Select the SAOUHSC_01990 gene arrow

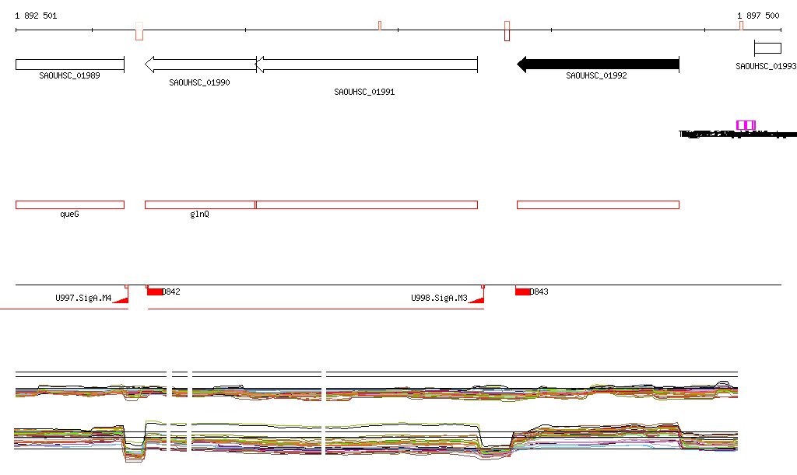tap(200, 65)
